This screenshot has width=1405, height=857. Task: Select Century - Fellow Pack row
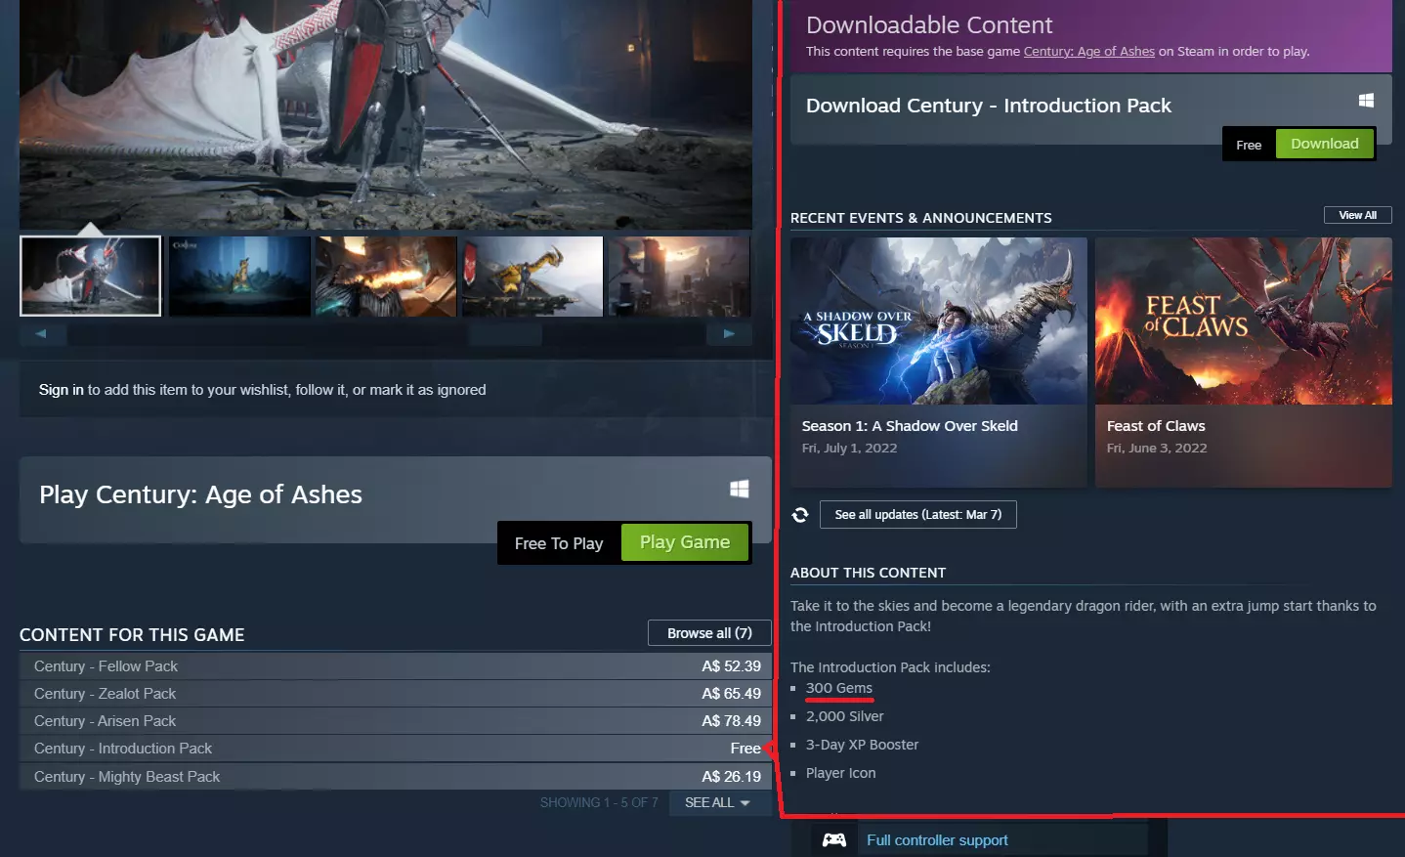tap(396, 666)
